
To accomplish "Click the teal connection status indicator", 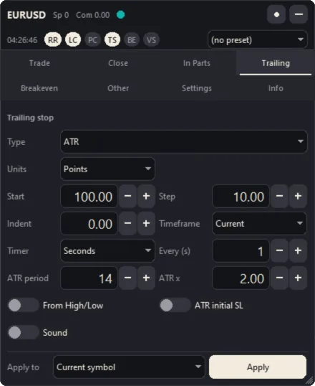I will tap(120, 15).
